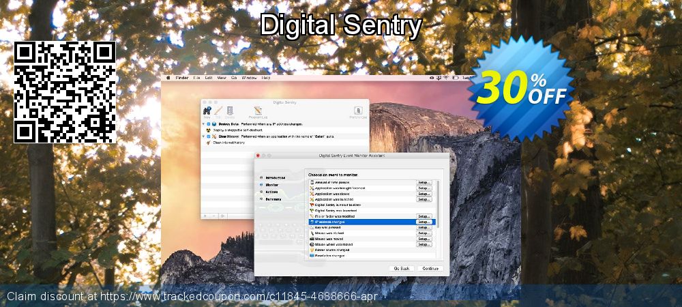Click Go Back in Event Monitor Assistant
Viewport: 682px width, 307px height.
tap(402, 268)
